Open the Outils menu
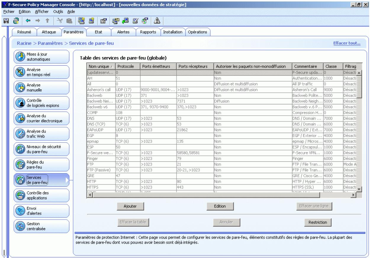This screenshot has height=258, width=371. tap(58, 11)
